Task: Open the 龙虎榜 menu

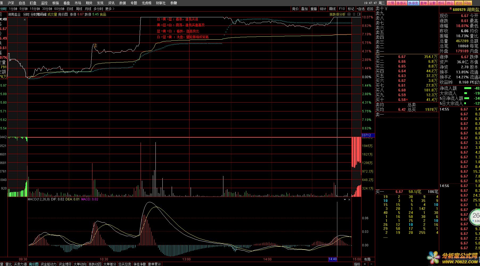Action: (x=147, y=3)
